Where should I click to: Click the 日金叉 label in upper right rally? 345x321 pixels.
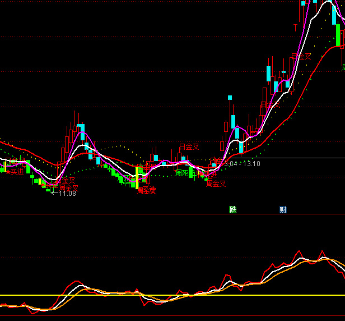click(x=301, y=57)
